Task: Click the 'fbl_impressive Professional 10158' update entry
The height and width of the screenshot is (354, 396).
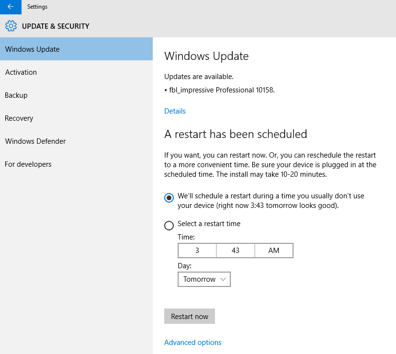Action: pyautogui.click(x=219, y=90)
